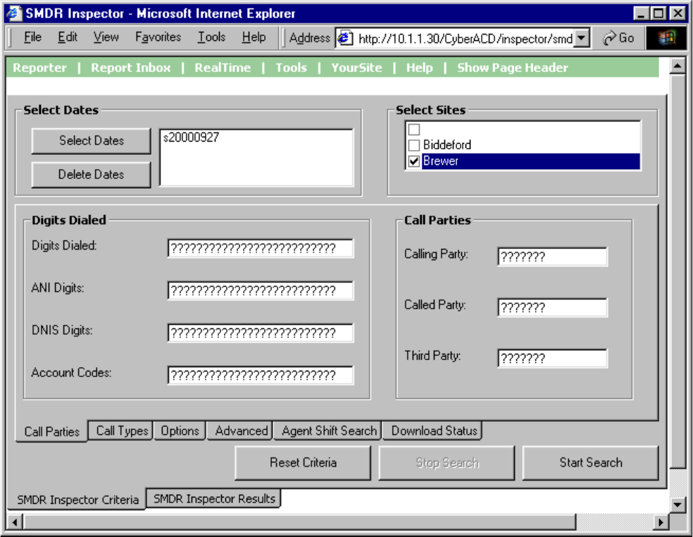Image resolution: width=693 pixels, height=537 pixels.
Task: Open the Help menu in the menu bar
Action: coord(254,37)
